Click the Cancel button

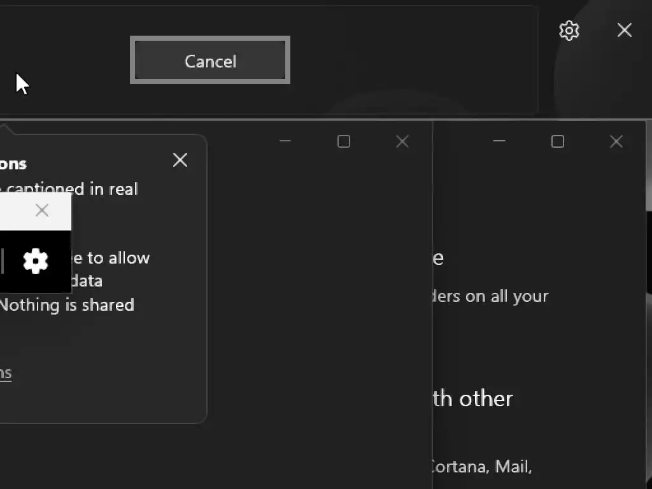click(210, 60)
